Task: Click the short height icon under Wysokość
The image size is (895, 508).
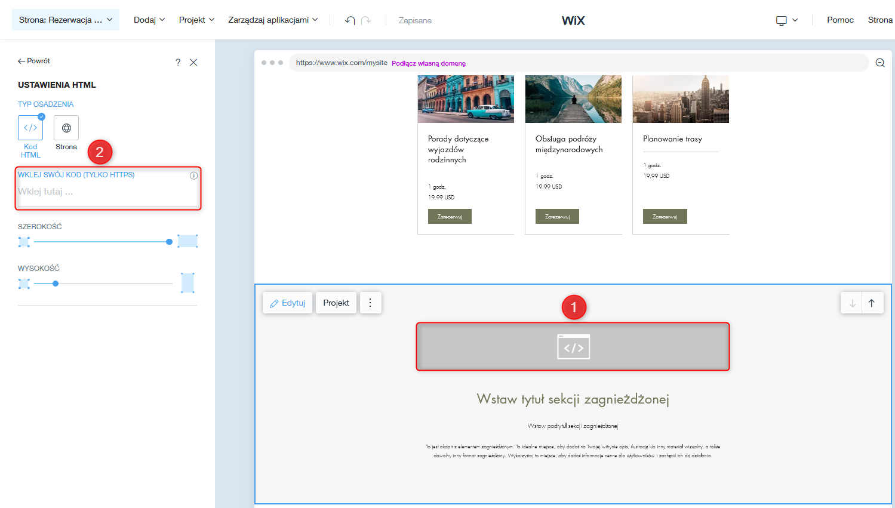Action: pos(24,284)
